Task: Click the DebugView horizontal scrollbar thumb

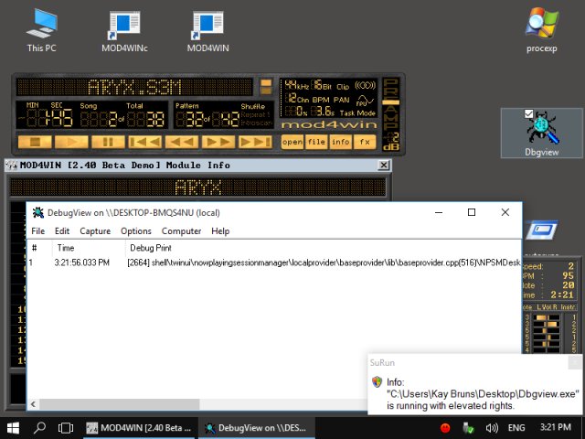Action: click(120, 404)
